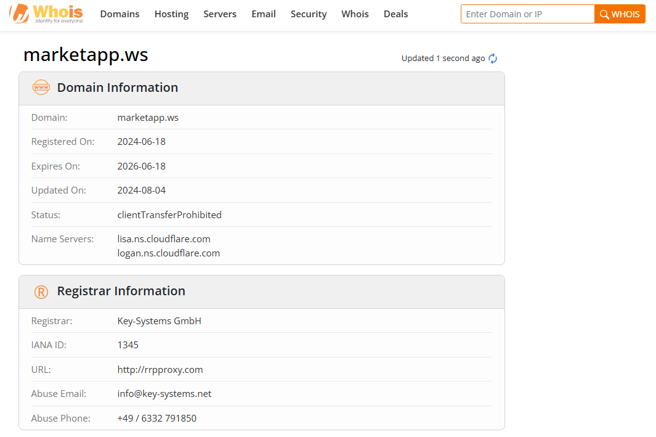Click name server logan.ns.cloudflare.com
This screenshot has height=437, width=656.
(169, 253)
